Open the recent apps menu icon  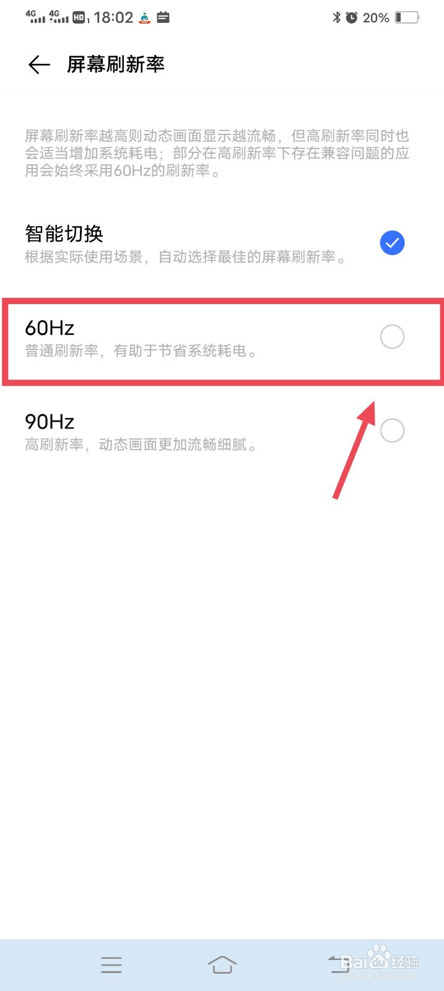[111, 964]
